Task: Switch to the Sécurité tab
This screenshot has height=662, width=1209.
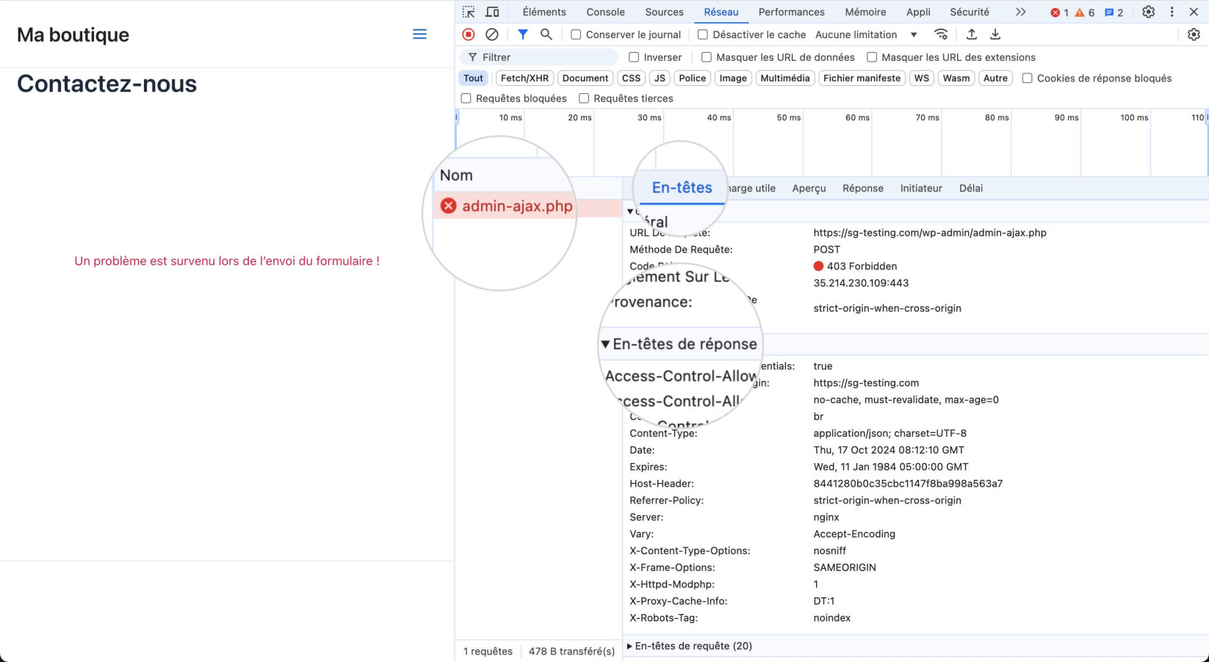Action: coord(970,12)
